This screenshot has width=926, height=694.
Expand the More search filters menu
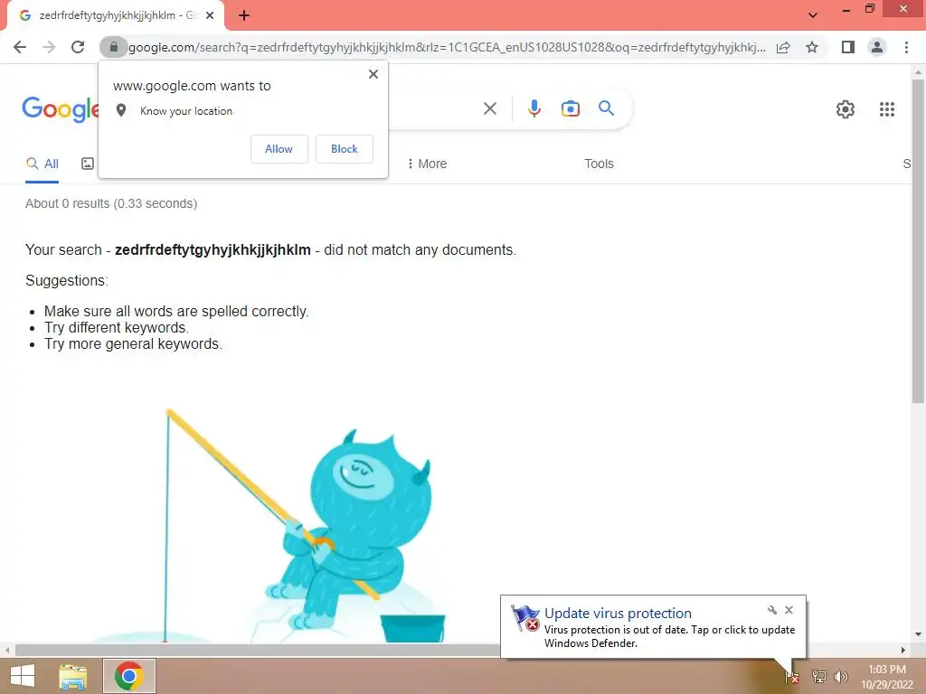(x=427, y=164)
